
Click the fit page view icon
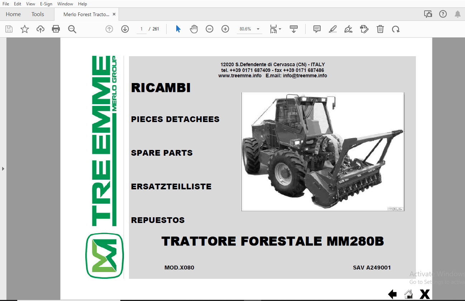[273, 29]
